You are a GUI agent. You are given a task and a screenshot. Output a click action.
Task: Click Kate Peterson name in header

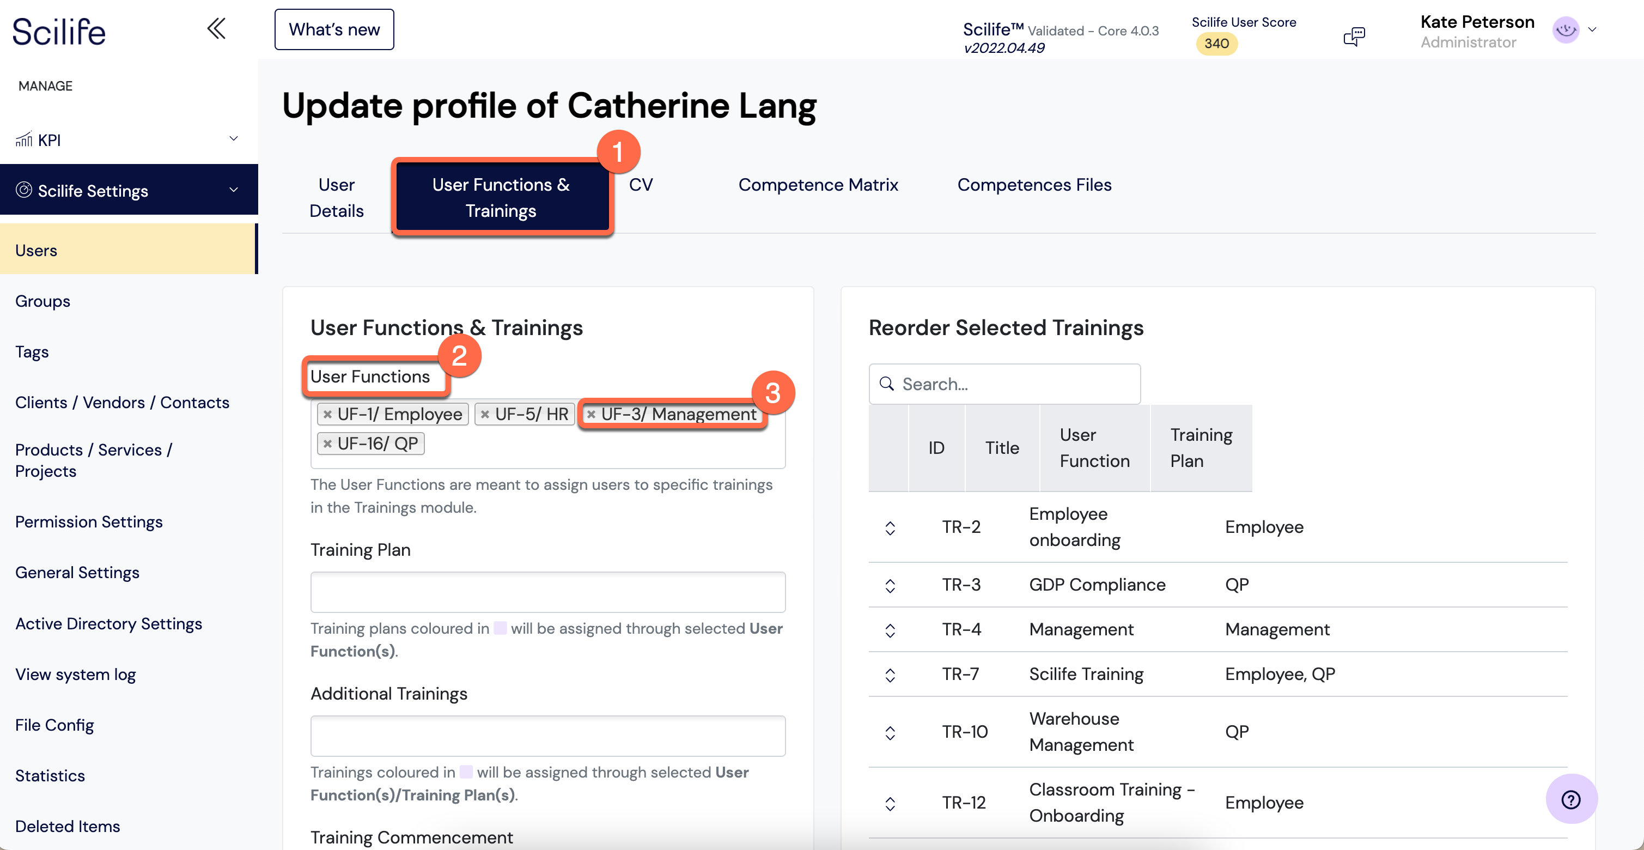pos(1477,22)
